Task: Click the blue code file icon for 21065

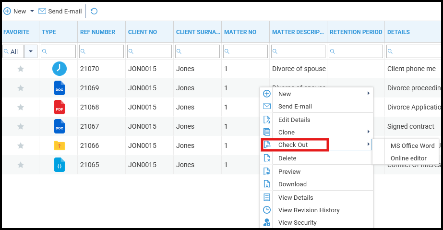Action: (x=59, y=165)
